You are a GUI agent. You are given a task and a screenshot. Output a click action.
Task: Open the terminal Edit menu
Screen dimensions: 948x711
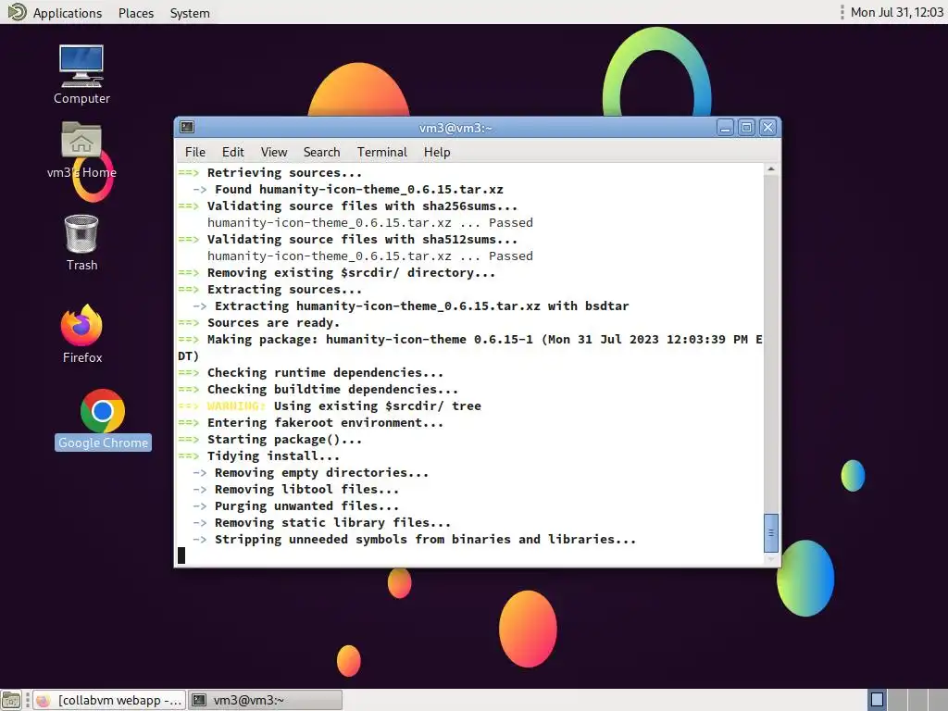pyautogui.click(x=232, y=152)
